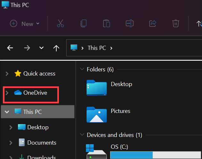The height and width of the screenshot is (159, 202).
Task: Open recent locations dropdown chevron
Action: (x=41, y=48)
